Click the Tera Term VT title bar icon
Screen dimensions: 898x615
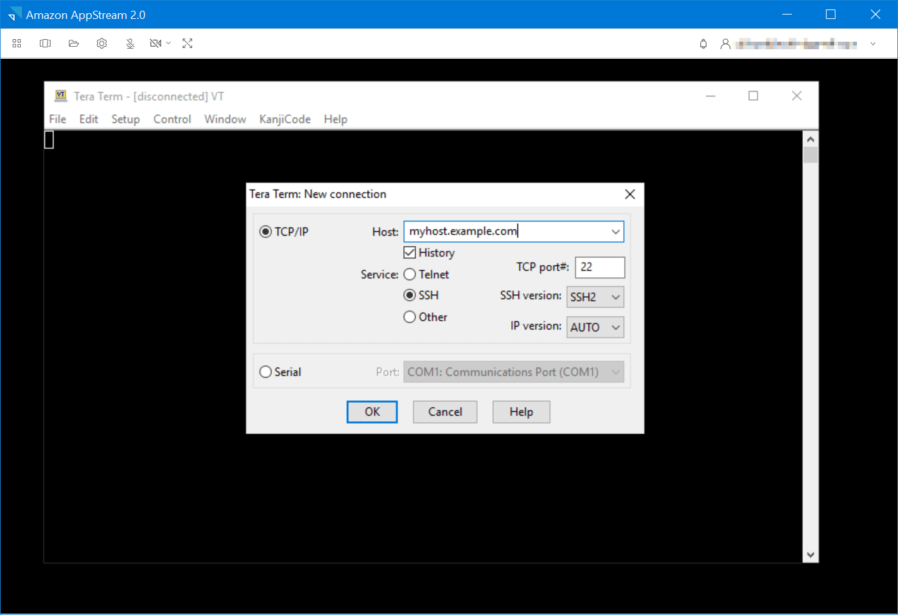61,96
